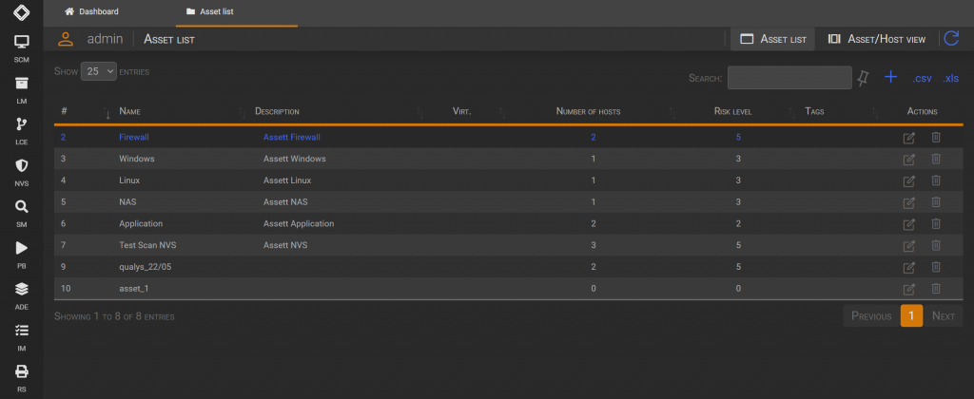Click the Assett Windows description cell
974x399 pixels.
point(295,159)
